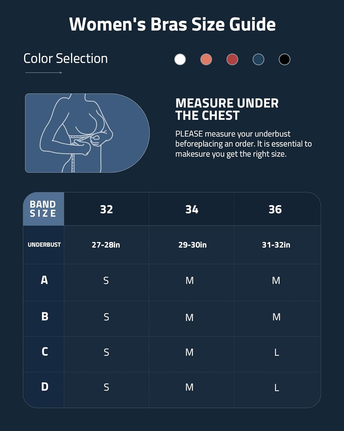Click the MEASURE UNDER THE CHEST heading
This screenshot has height=431, width=344.
click(x=227, y=109)
